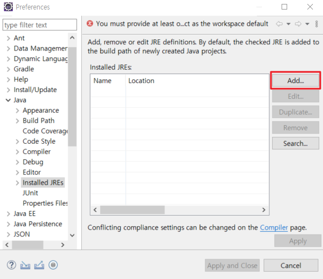Click the red error icon in header
Screen dimensions: 323x279
tap(90, 24)
